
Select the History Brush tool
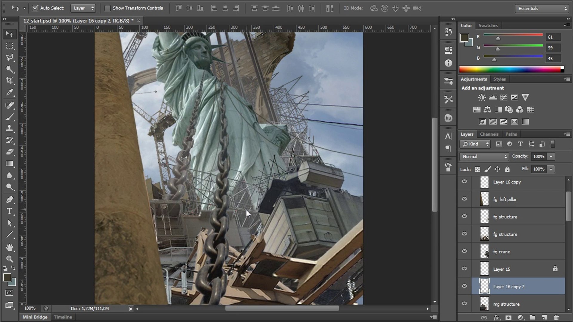[x=10, y=140]
